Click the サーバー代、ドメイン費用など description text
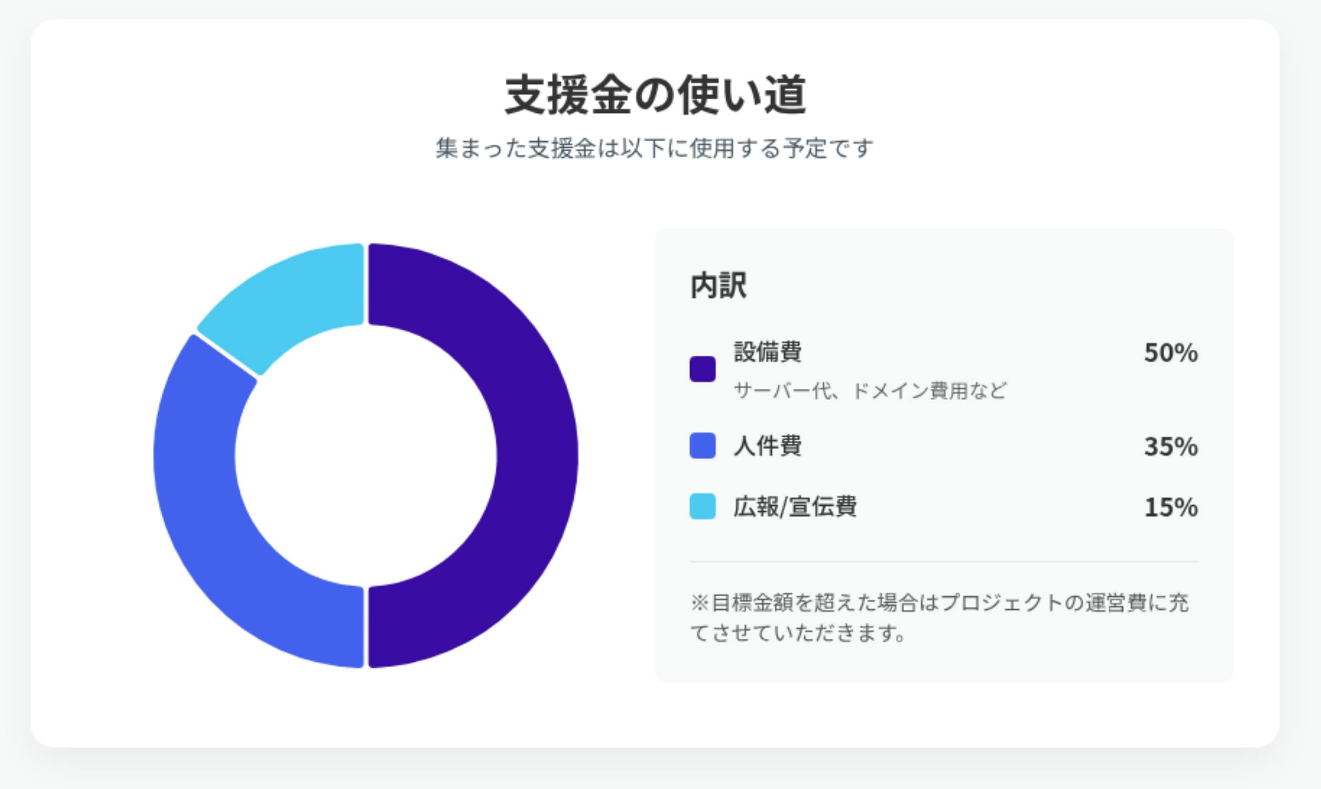The image size is (1321, 789). (871, 391)
